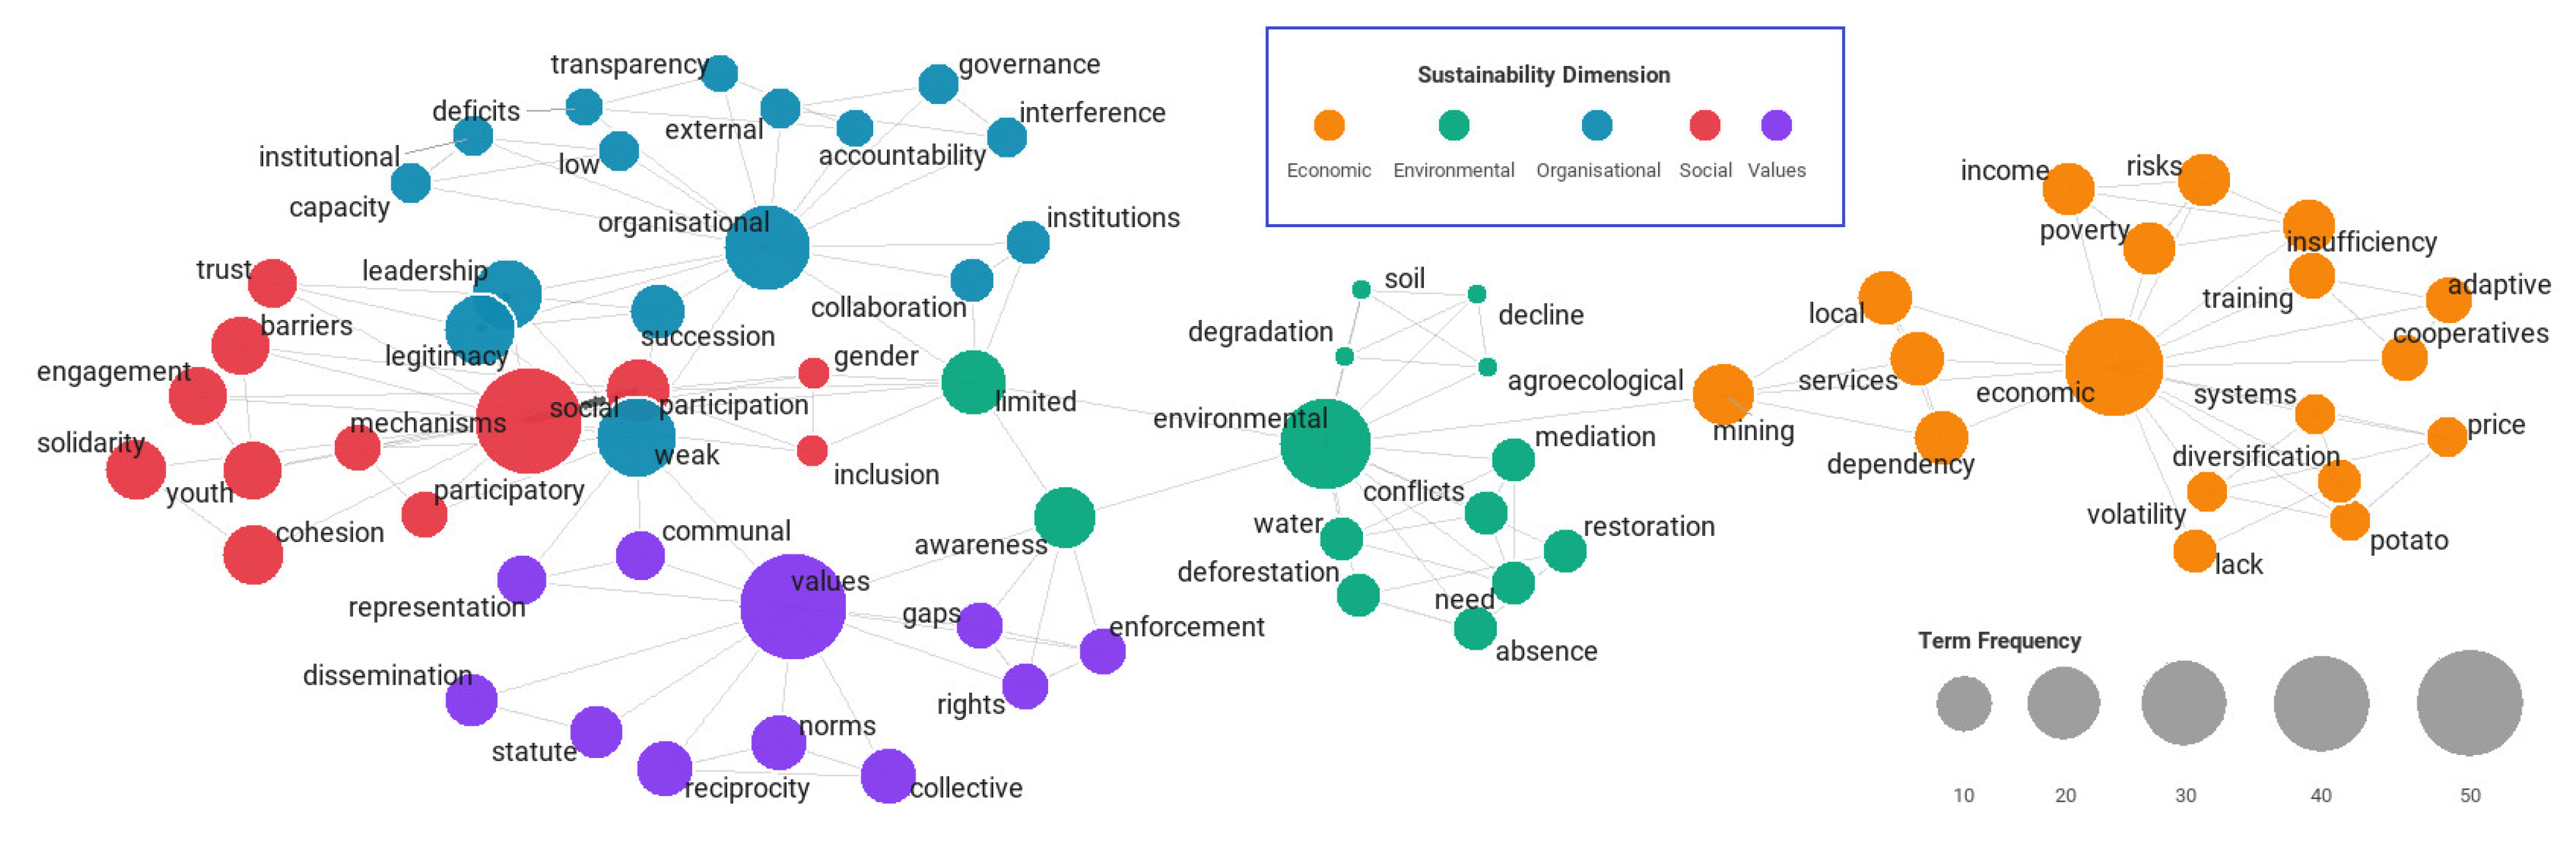Viewport: 2576px width, 842px height.
Task: Pick the Social red legend swatch
Action: (x=1705, y=125)
